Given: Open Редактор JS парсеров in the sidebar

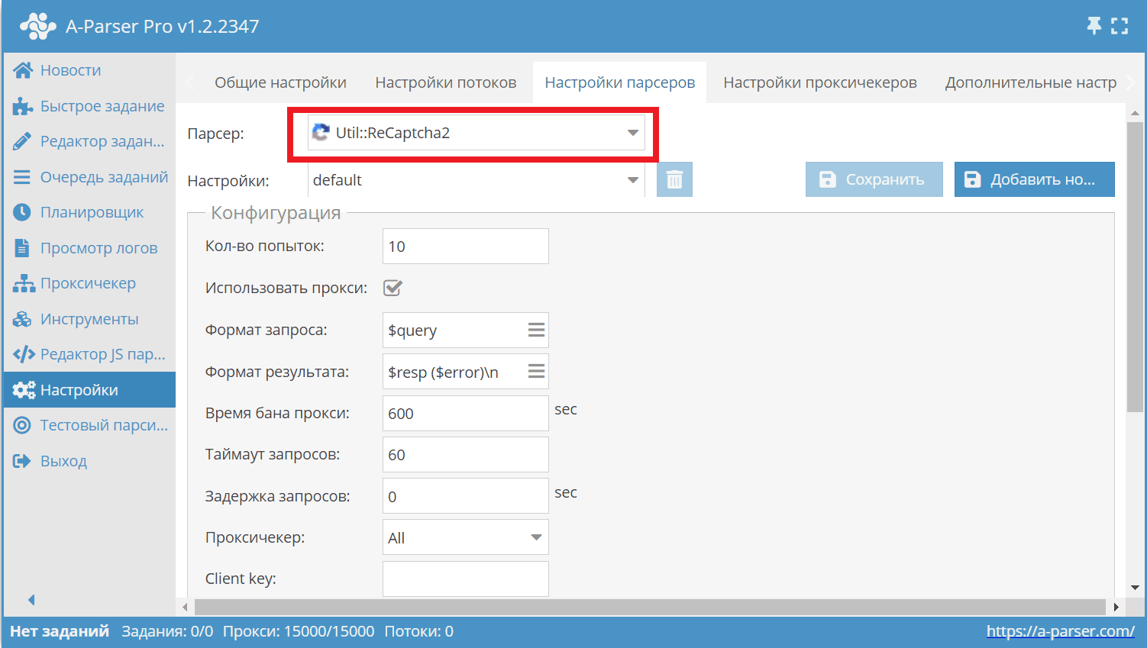Looking at the screenshot, I should pyautogui.click(x=89, y=354).
